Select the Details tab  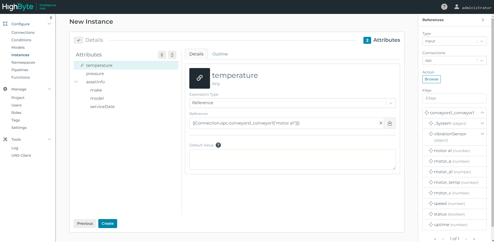196,54
